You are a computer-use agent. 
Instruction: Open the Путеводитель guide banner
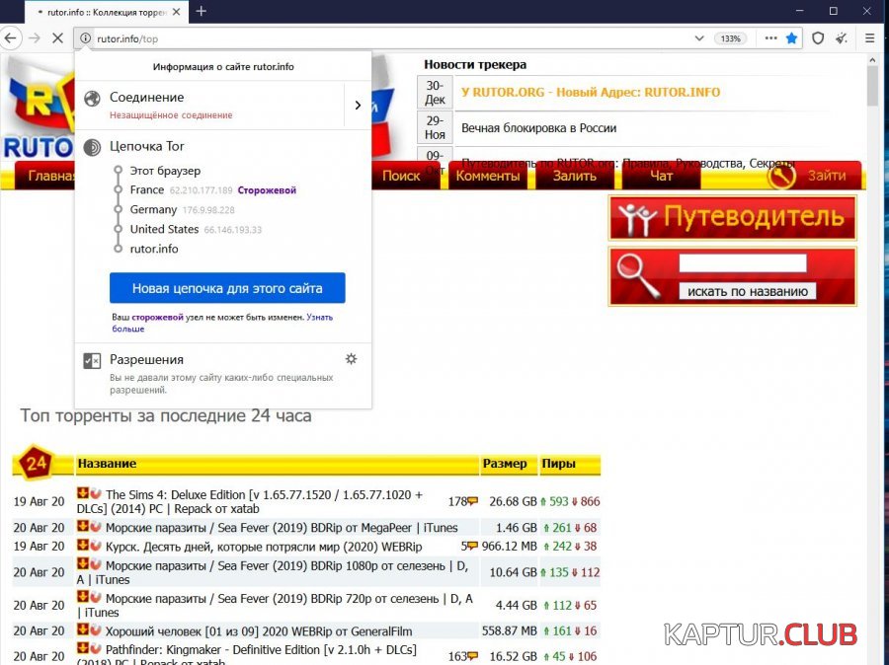tap(733, 218)
